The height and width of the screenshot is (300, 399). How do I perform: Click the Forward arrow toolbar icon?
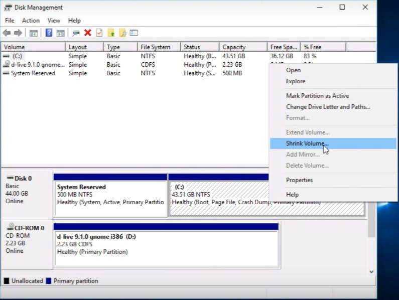coord(18,33)
